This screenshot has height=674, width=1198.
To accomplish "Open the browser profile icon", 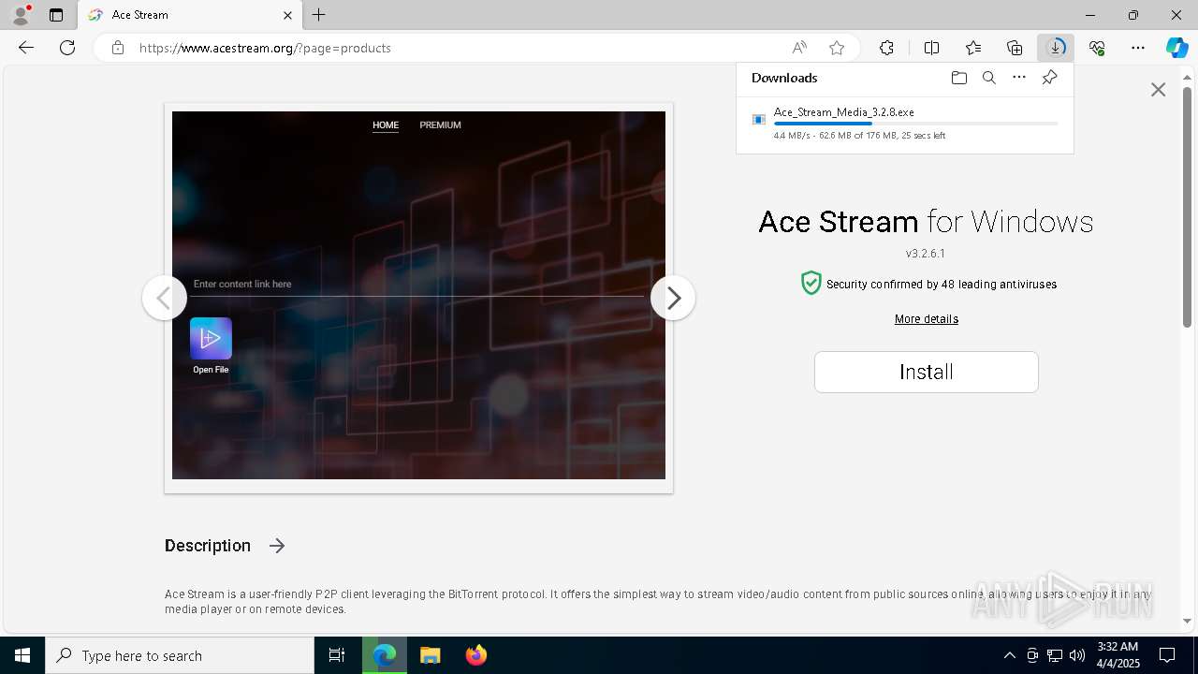I will (21, 15).
